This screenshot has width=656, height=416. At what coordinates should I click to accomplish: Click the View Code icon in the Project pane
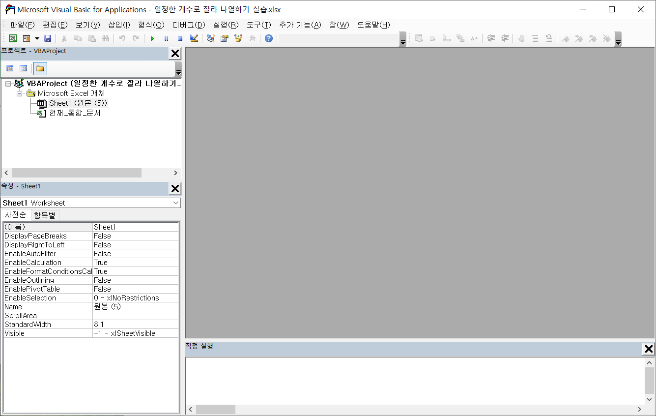(10, 68)
